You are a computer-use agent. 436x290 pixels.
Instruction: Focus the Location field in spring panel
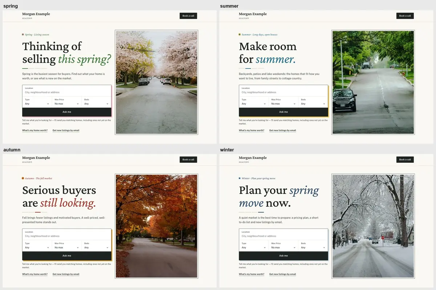[x=67, y=91]
